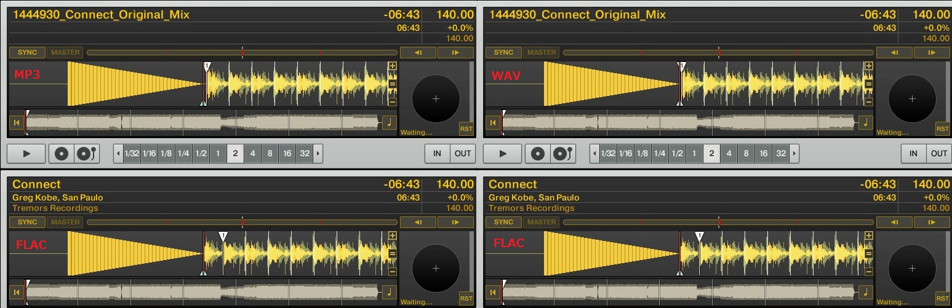Click RST button on bottom-right FLAC deck

click(942, 298)
